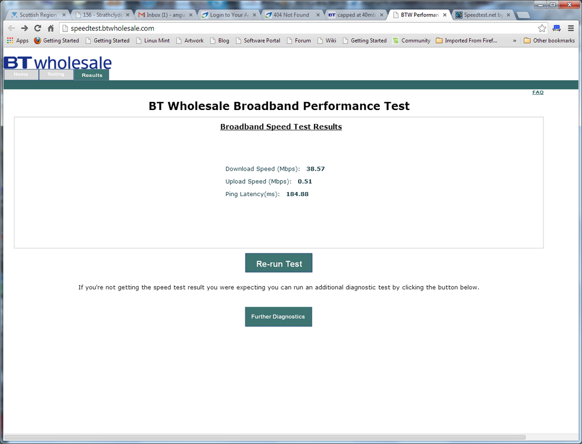Click the home icon in the toolbar
582x444 pixels.
pyautogui.click(x=50, y=27)
